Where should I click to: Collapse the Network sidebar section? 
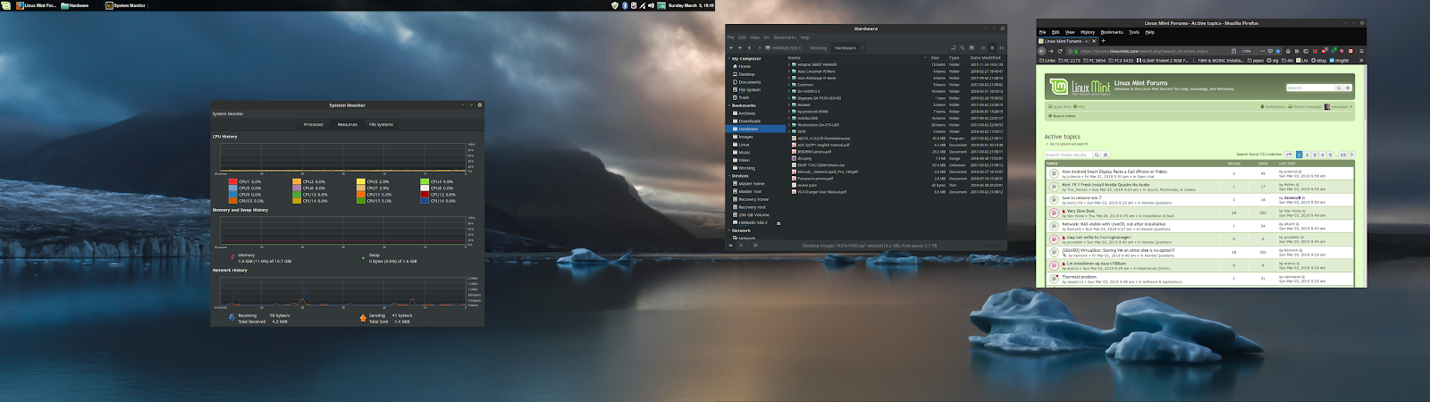pyautogui.click(x=729, y=230)
